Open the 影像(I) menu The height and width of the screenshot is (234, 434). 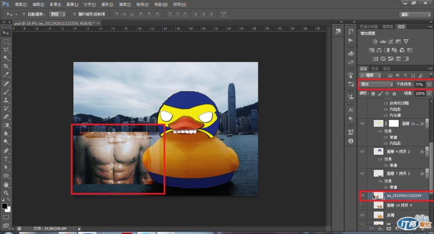(55, 4)
